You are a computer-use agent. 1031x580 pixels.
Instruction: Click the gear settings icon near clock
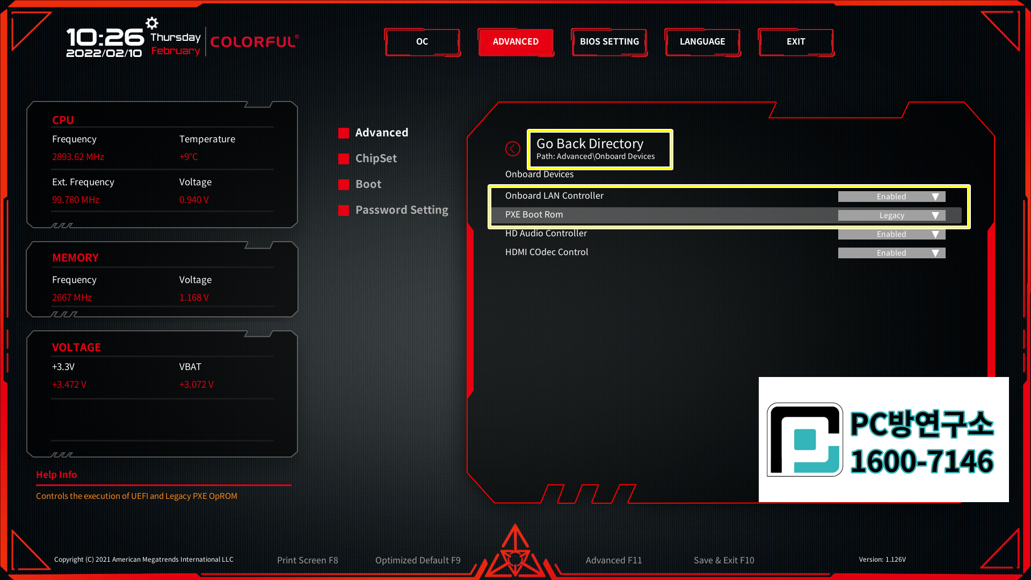152,23
